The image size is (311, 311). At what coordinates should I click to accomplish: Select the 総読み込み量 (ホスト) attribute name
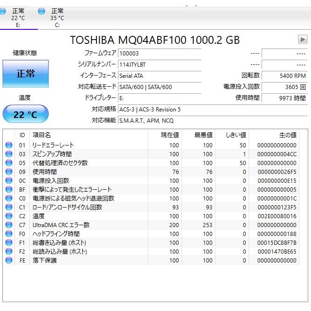point(60,251)
